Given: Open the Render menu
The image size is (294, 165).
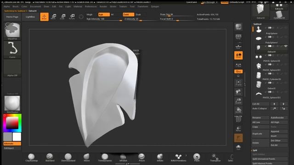Looking at the screenshot, I should pyautogui.click(x=103, y=6).
